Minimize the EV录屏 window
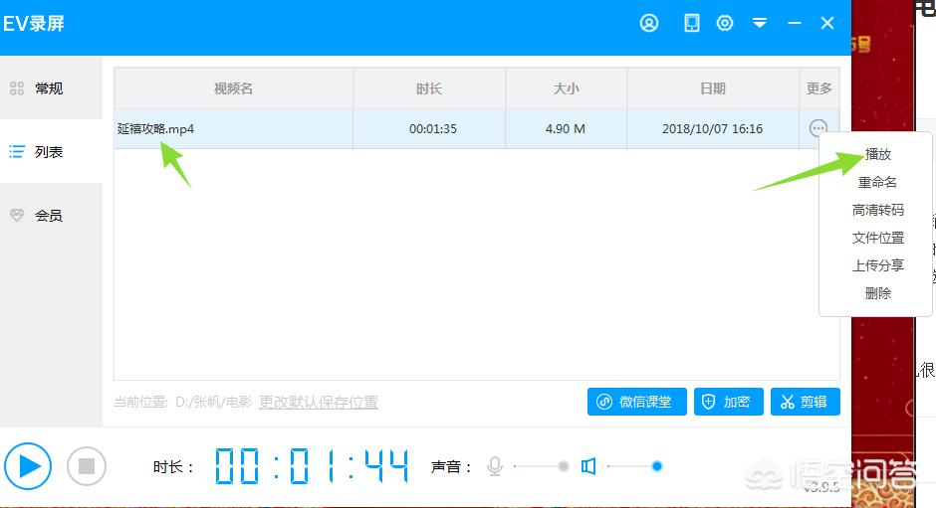936x508 pixels. tap(794, 23)
